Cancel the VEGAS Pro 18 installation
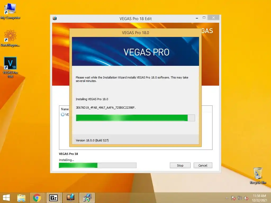This screenshot has height=203, width=271. 203,165
